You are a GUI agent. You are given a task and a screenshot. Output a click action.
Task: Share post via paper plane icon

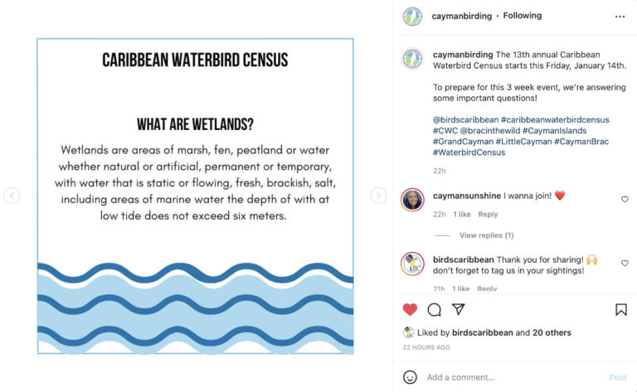tap(458, 309)
